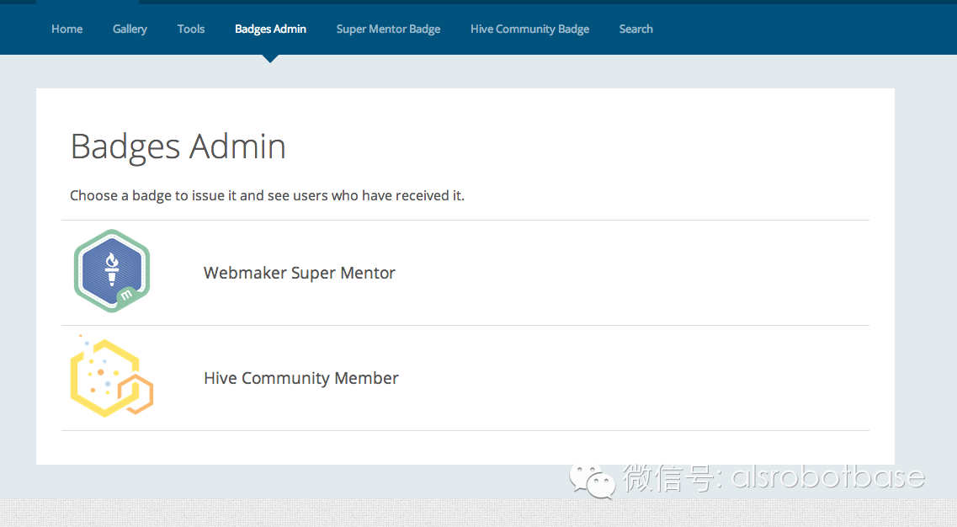The image size is (957, 527).
Task: Go to the Gallery page
Action: (130, 29)
